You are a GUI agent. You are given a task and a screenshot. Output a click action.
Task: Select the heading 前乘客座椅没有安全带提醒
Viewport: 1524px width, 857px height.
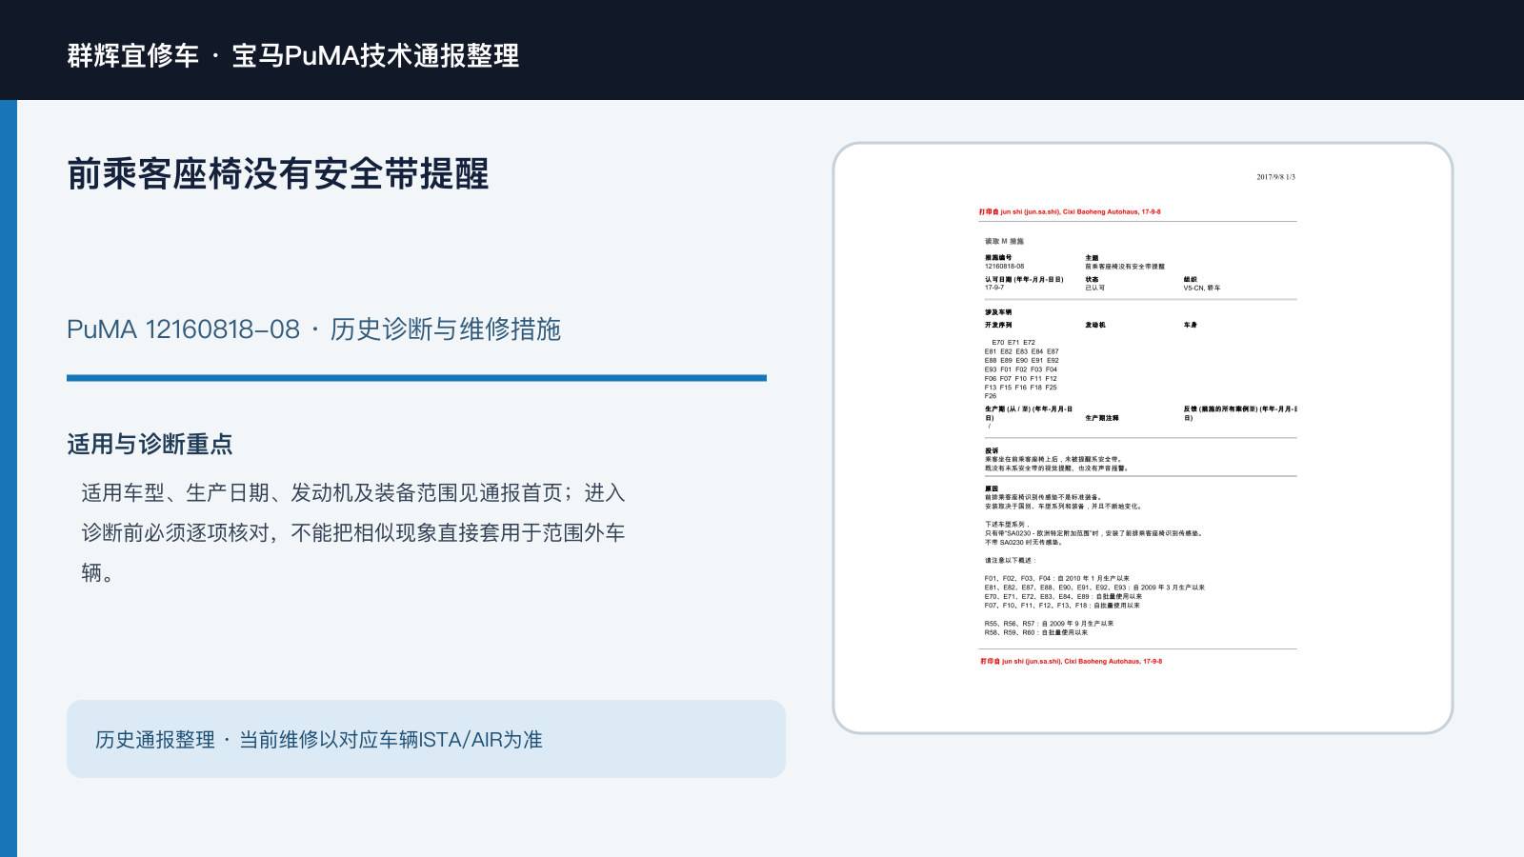pyautogui.click(x=278, y=174)
